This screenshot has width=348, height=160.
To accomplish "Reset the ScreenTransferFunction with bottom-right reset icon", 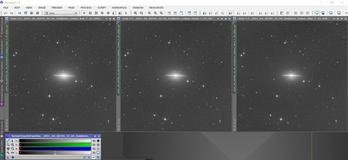I will (x=98, y=157).
